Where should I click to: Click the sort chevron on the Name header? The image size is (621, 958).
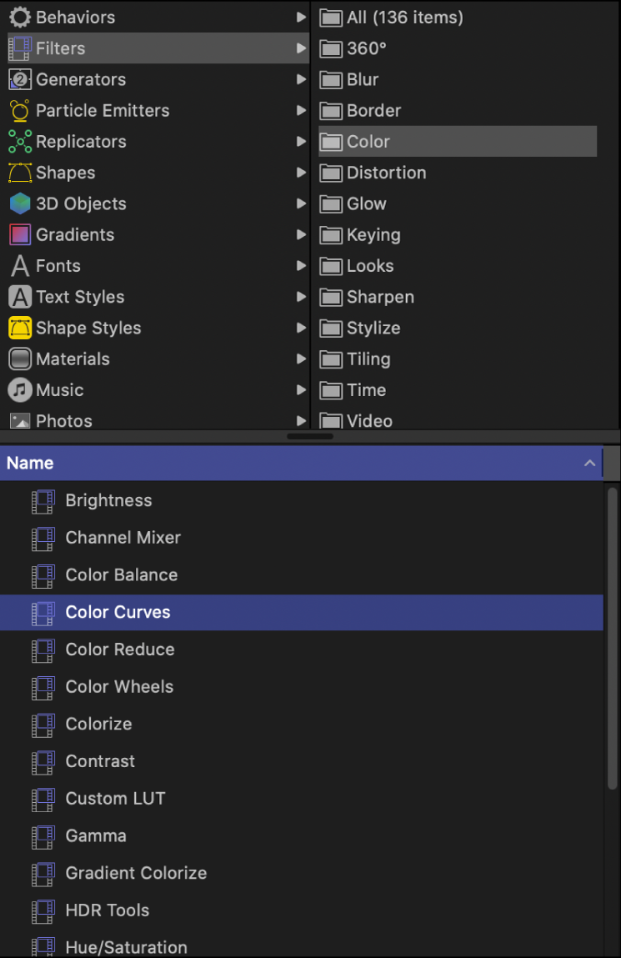590,463
